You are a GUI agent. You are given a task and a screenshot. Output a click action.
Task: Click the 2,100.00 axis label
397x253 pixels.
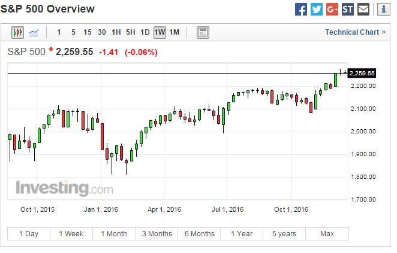pos(363,109)
